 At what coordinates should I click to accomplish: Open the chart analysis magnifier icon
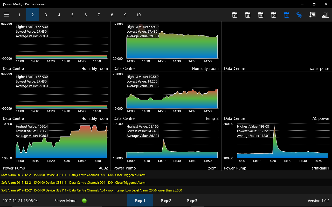click(x=325, y=15)
